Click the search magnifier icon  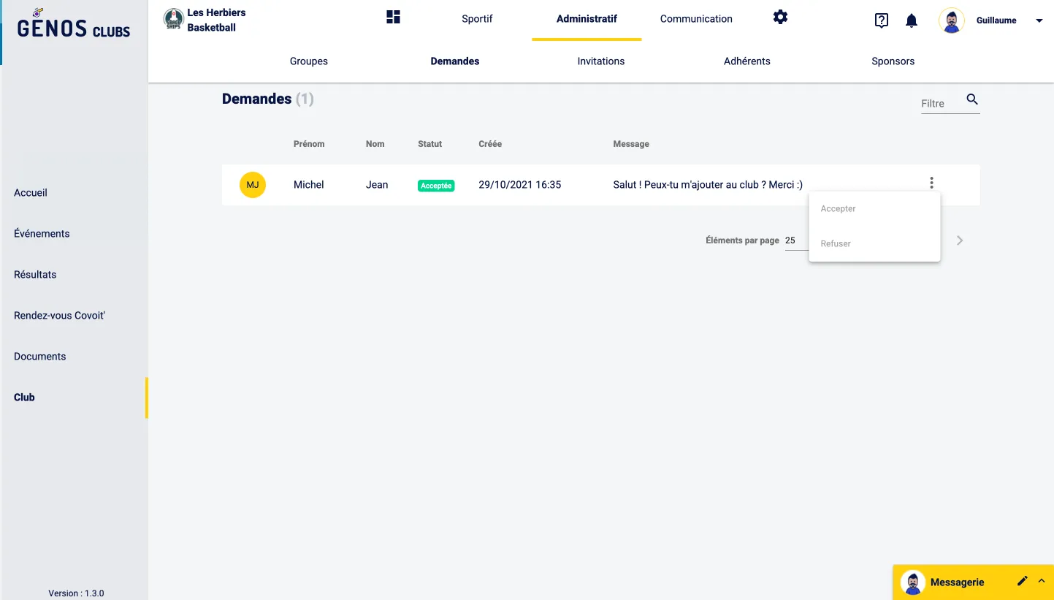coord(971,100)
